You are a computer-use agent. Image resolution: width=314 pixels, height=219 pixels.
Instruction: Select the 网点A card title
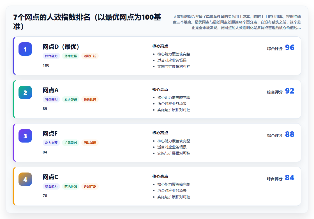click(x=50, y=90)
